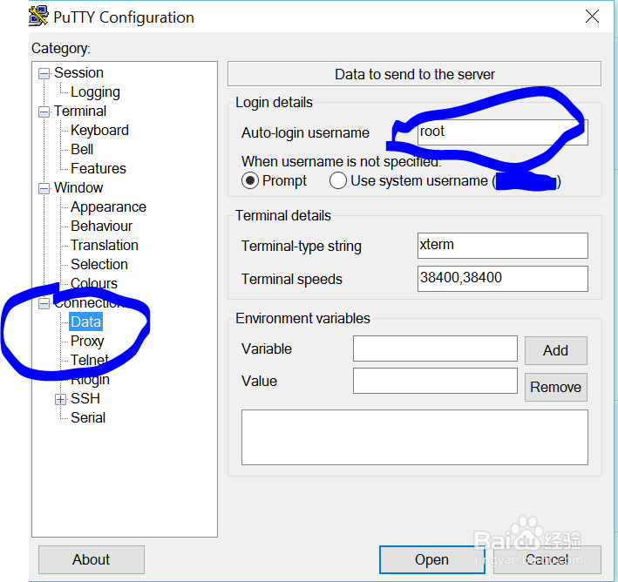Click the environment Variable input field

click(x=435, y=349)
